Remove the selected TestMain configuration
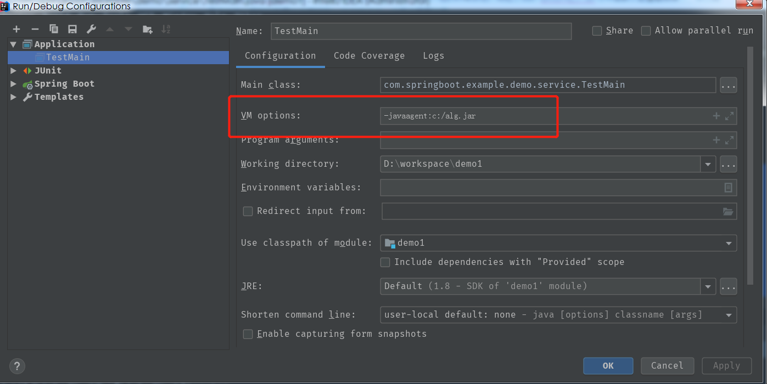Screen dimensions: 767x384 point(34,29)
